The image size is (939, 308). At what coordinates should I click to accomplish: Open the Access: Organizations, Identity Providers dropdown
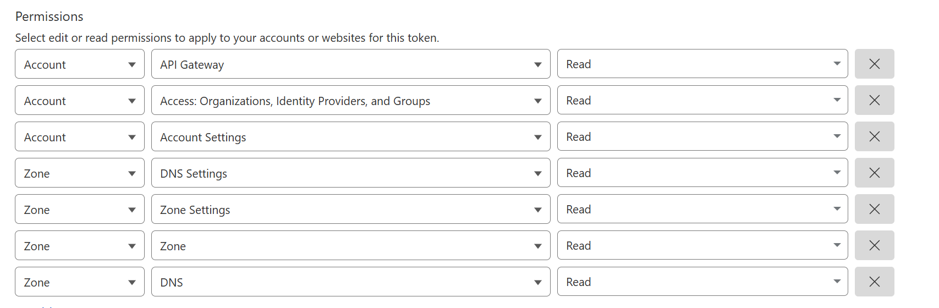350,101
